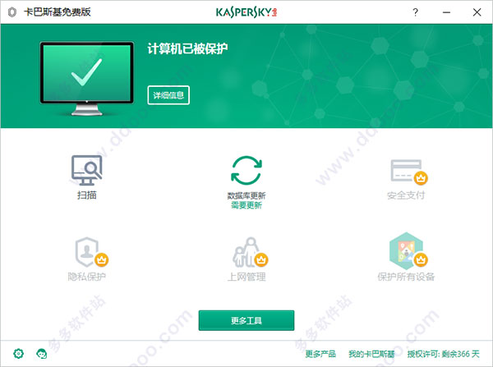493x367 pixels.
Task: Click the Kaspersky logo in title bar
Action: coord(246,12)
